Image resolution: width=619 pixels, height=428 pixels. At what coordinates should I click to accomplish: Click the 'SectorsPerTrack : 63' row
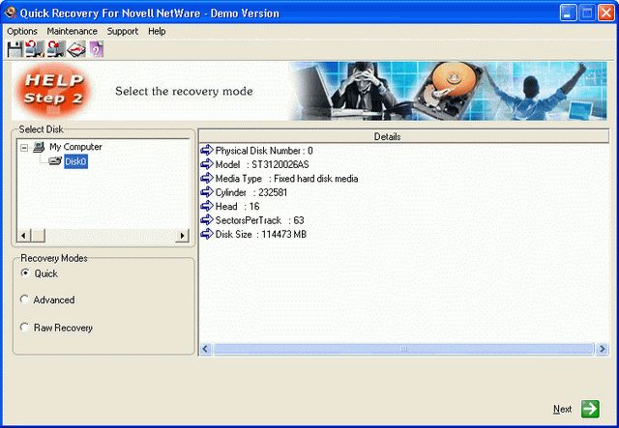point(260,220)
